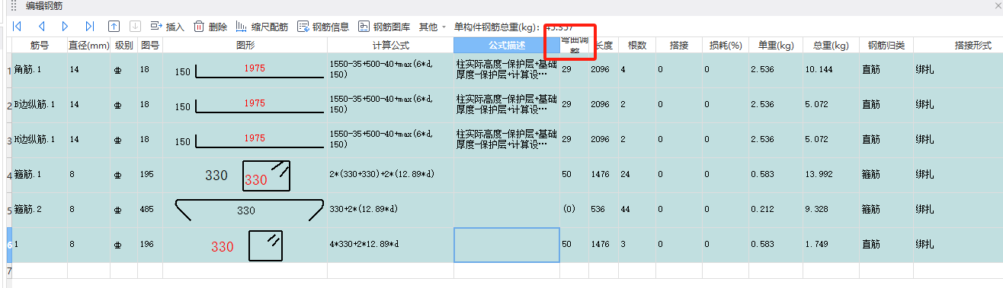Click count value 44 in 箍筋.2 row
This screenshot has width=1003, height=288.
637,210
